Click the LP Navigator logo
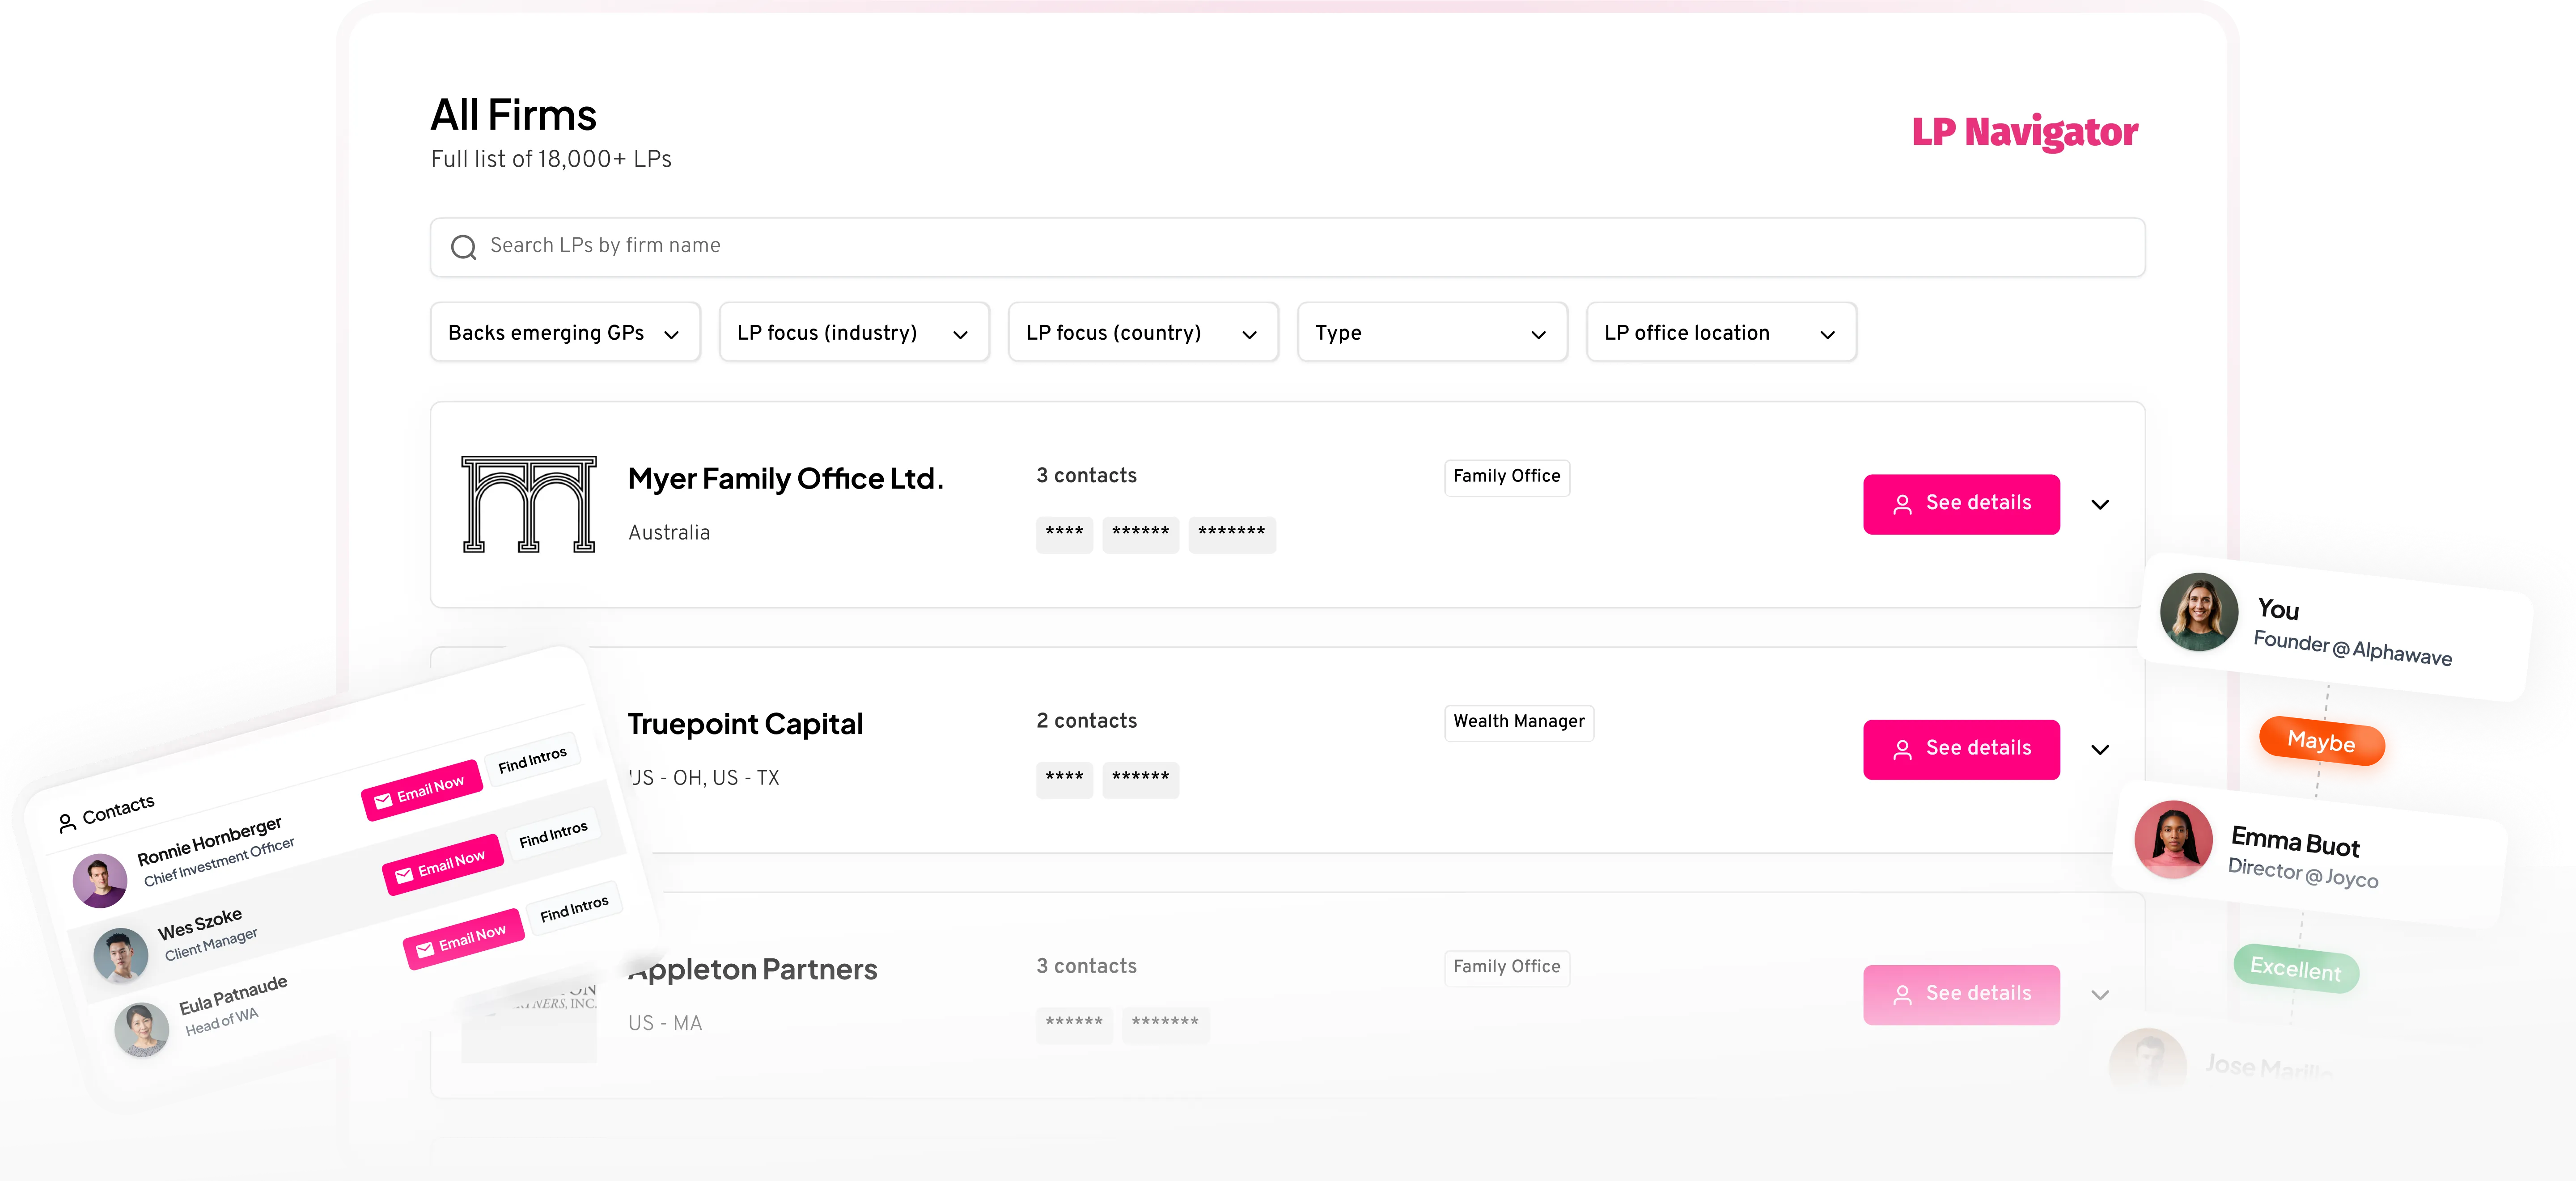Screen dimensions: 2576x1181 point(2025,132)
